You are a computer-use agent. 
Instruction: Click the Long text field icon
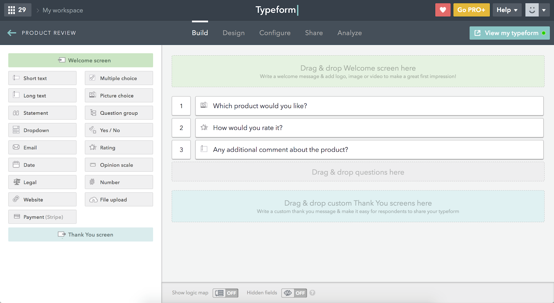[x=16, y=95]
